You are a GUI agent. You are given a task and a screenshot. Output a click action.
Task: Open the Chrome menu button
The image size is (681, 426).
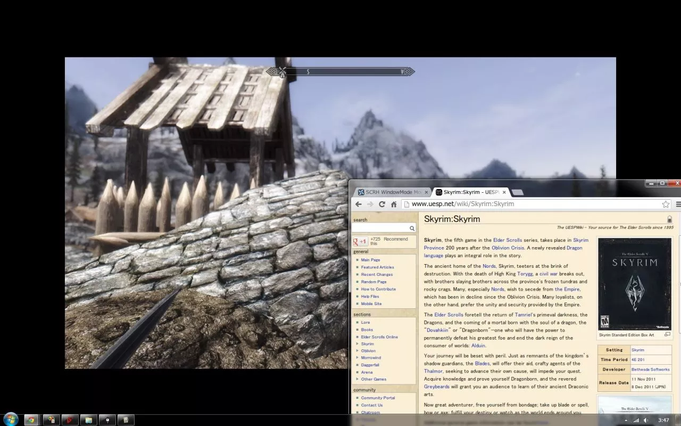(x=678, y=204)
